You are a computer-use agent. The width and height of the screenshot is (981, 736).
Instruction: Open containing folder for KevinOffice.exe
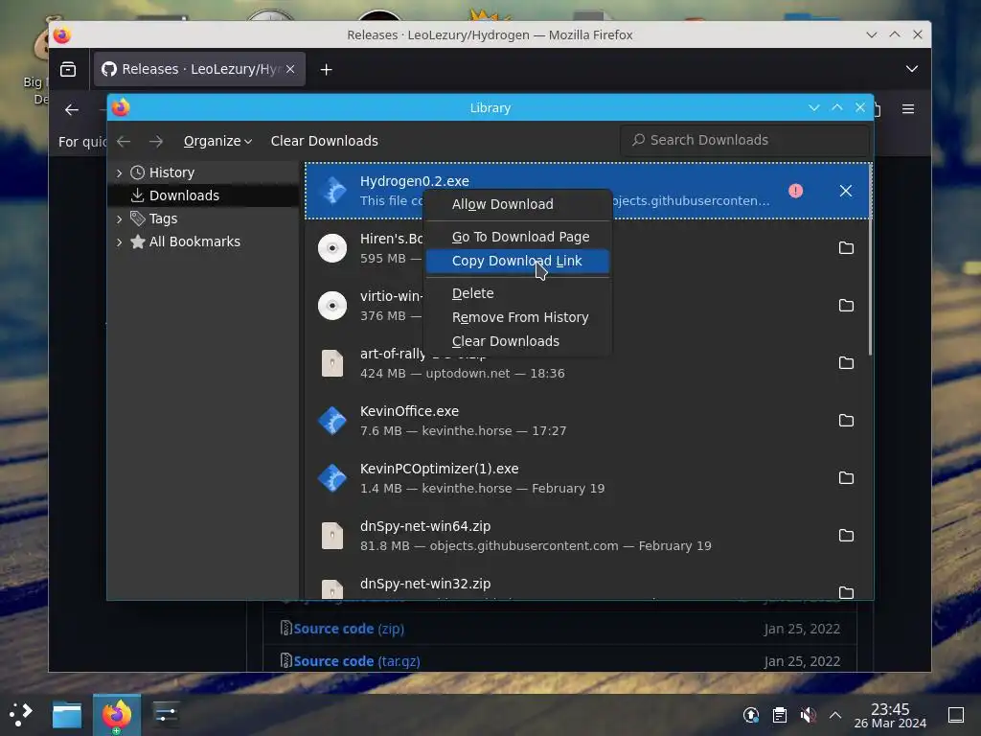pyautogui.click(x=846, y=421)
